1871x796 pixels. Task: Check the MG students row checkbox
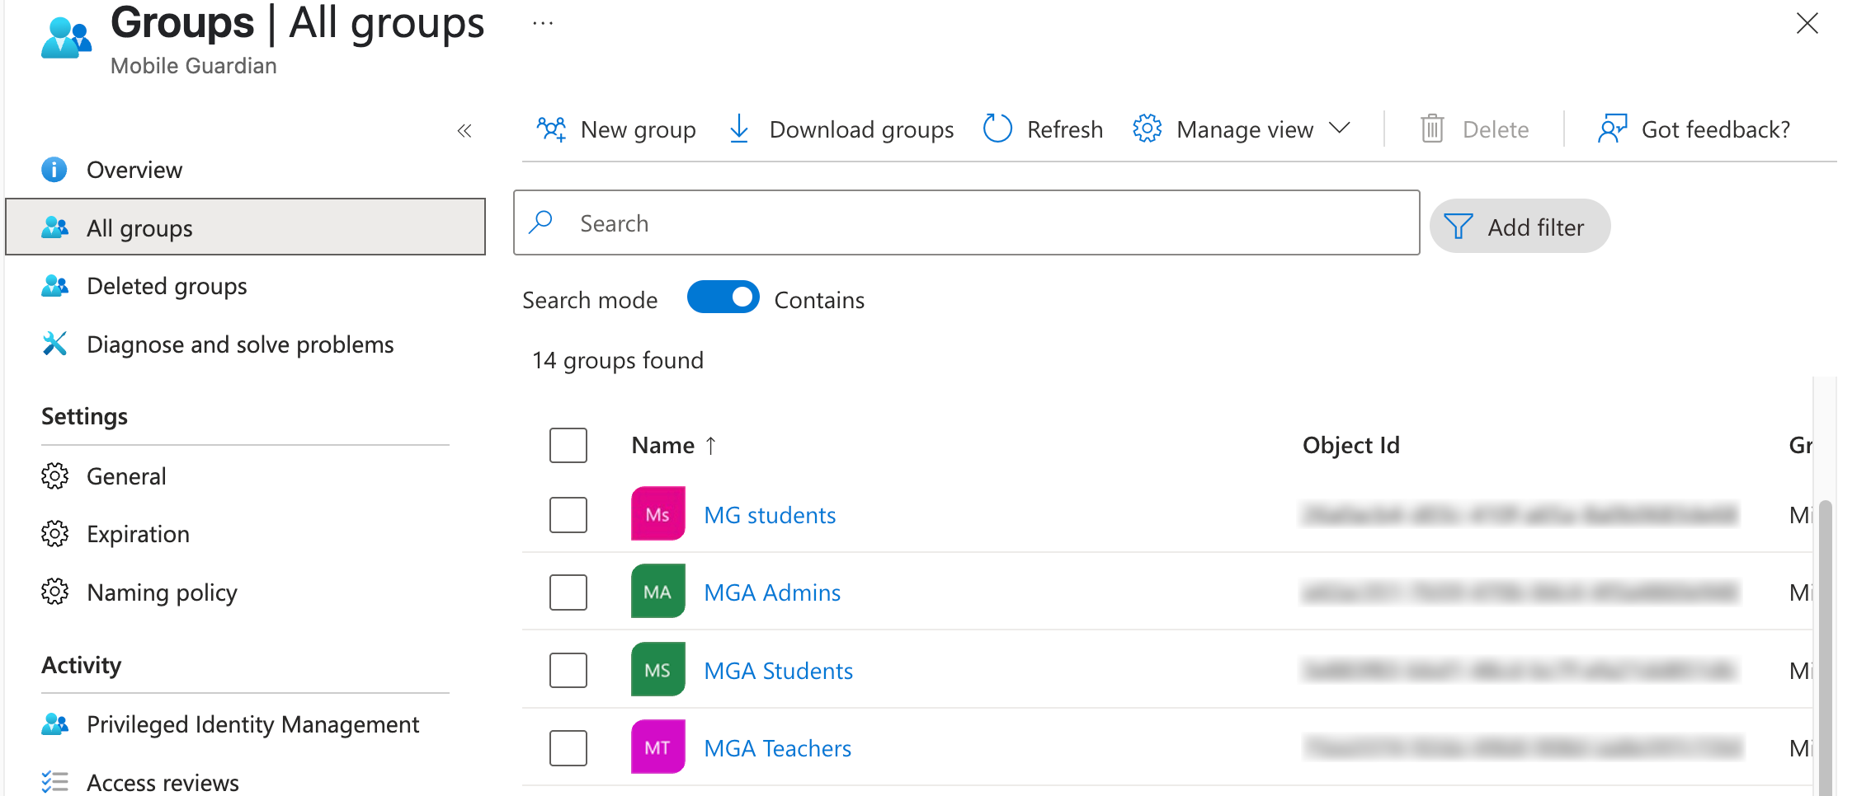click(568, 514)
